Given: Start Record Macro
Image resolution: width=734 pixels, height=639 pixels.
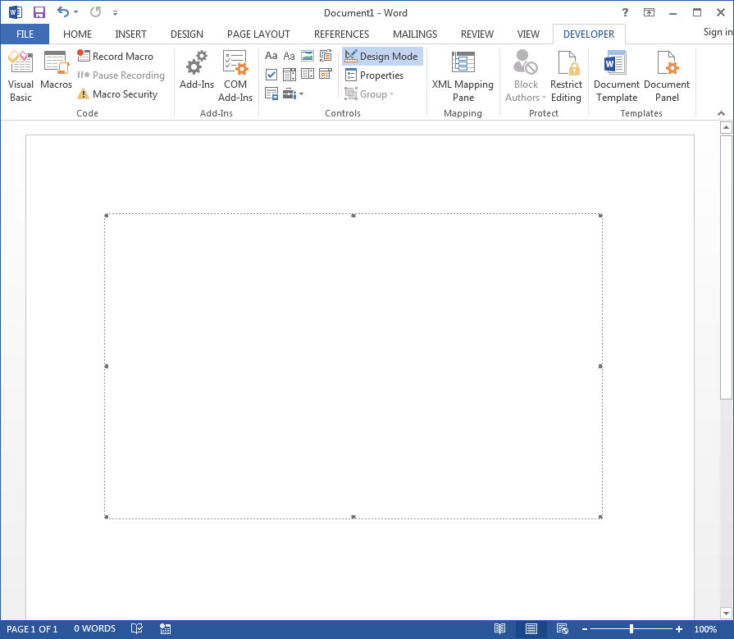Looking at the screenshot, I should click(115, 56).
